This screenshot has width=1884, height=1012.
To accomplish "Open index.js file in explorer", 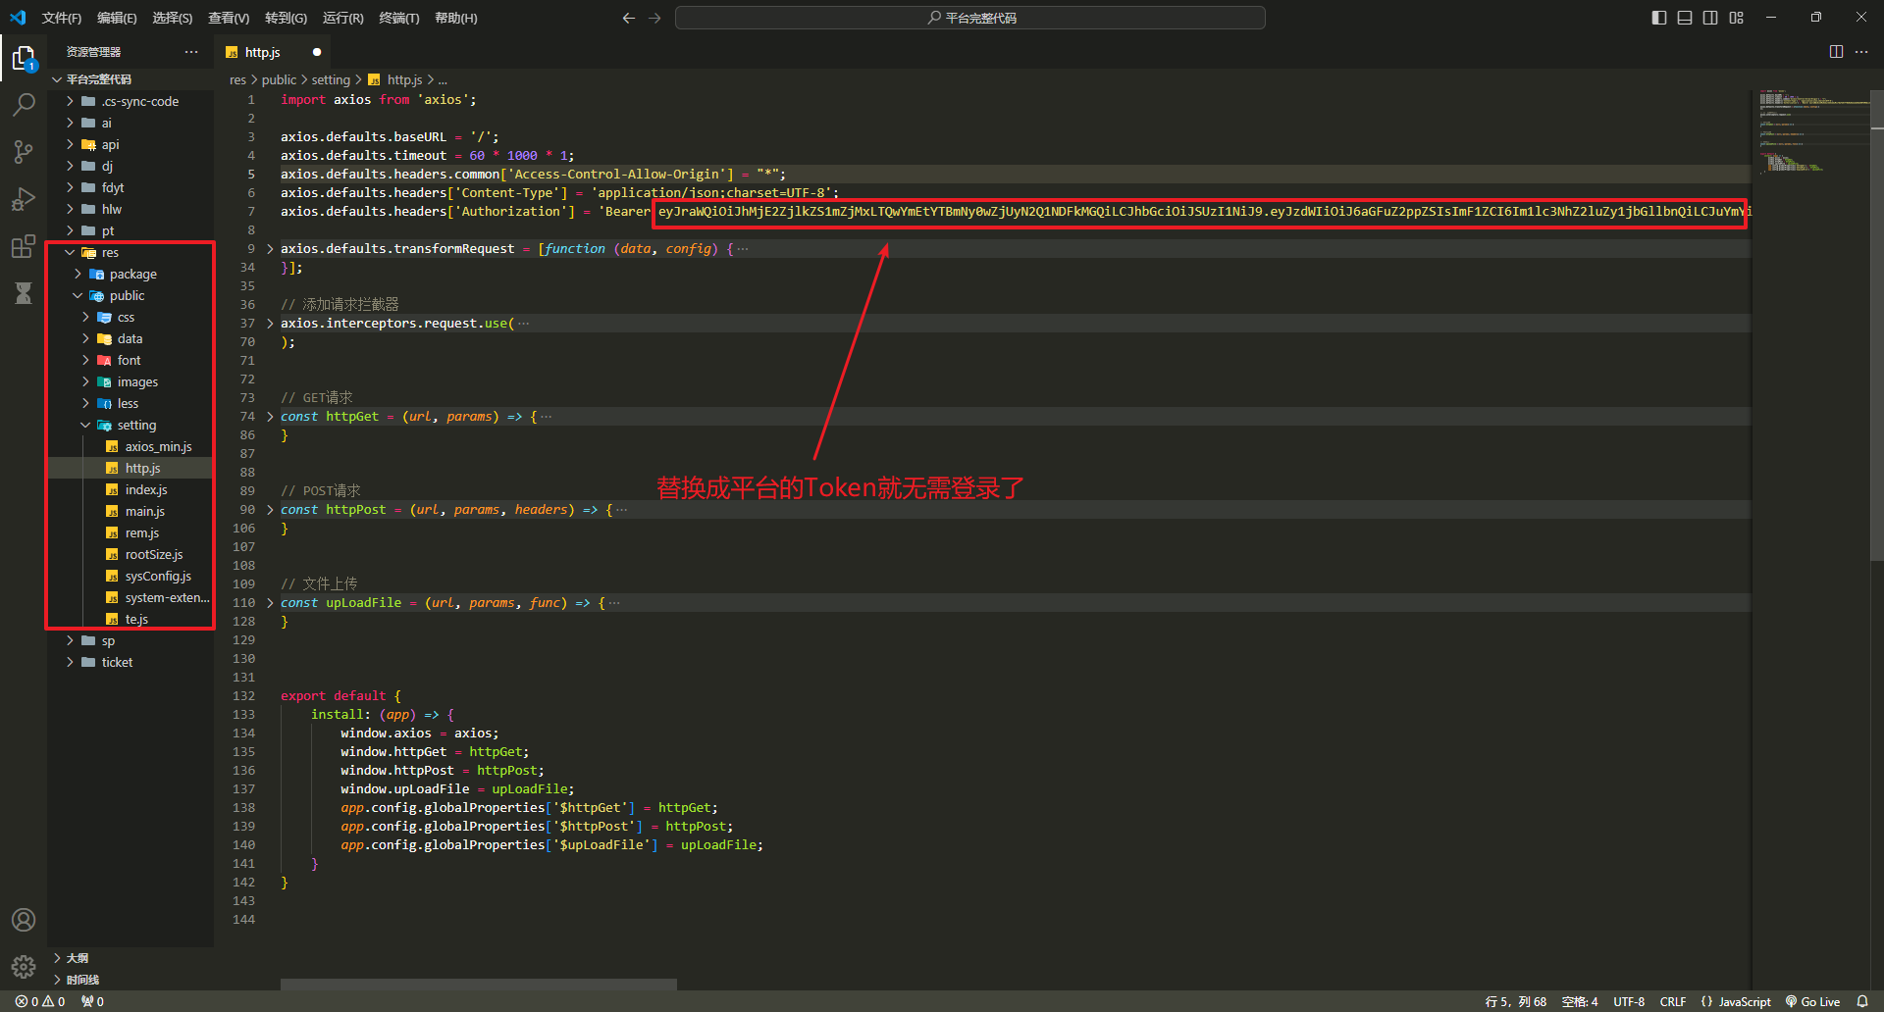I will 131,489.
